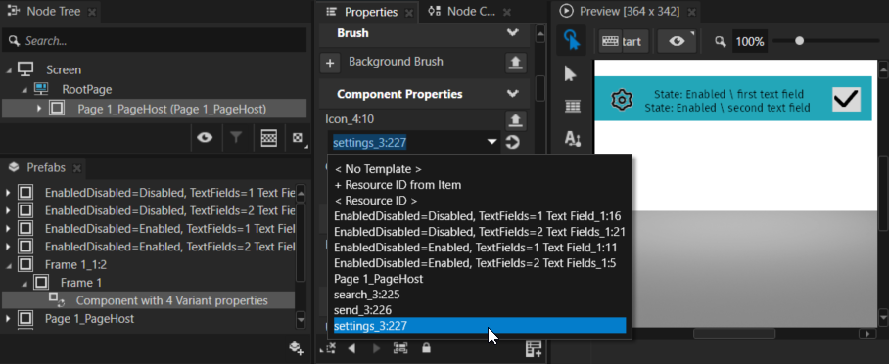The width and height of the screenshot is (889, 364).
Task: Click the Preview zoom magnifier icon
Action: tap(720, 41)
